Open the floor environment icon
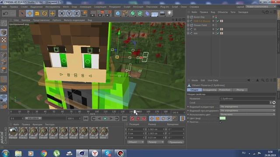 pos(155,14)
